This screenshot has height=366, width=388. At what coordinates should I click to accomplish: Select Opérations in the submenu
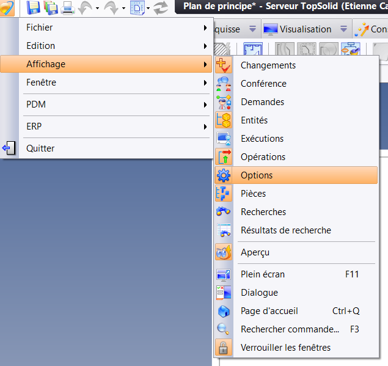point(296,157)
